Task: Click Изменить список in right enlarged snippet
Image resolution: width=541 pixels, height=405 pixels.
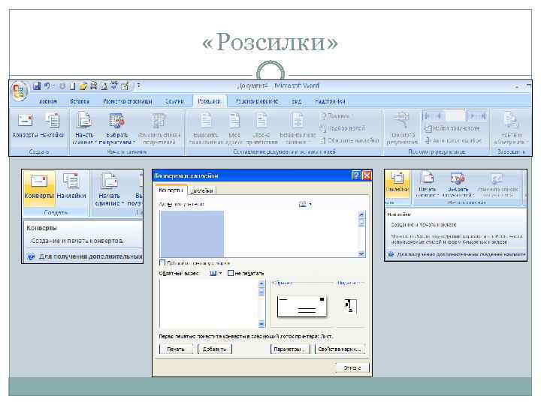Action: [x=498, y=184]
